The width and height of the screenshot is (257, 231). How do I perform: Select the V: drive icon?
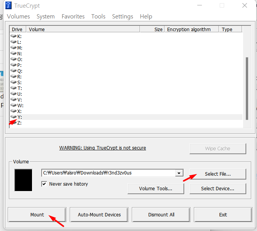[13, 100]
